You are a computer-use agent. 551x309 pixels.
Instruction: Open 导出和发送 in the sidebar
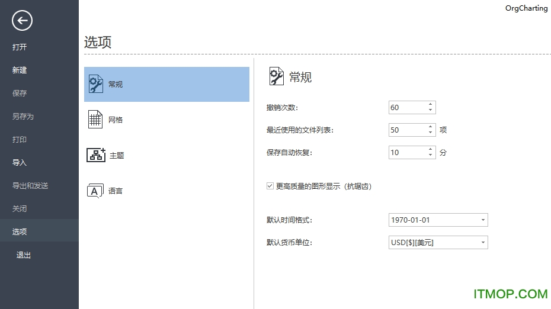pos(30,186)
